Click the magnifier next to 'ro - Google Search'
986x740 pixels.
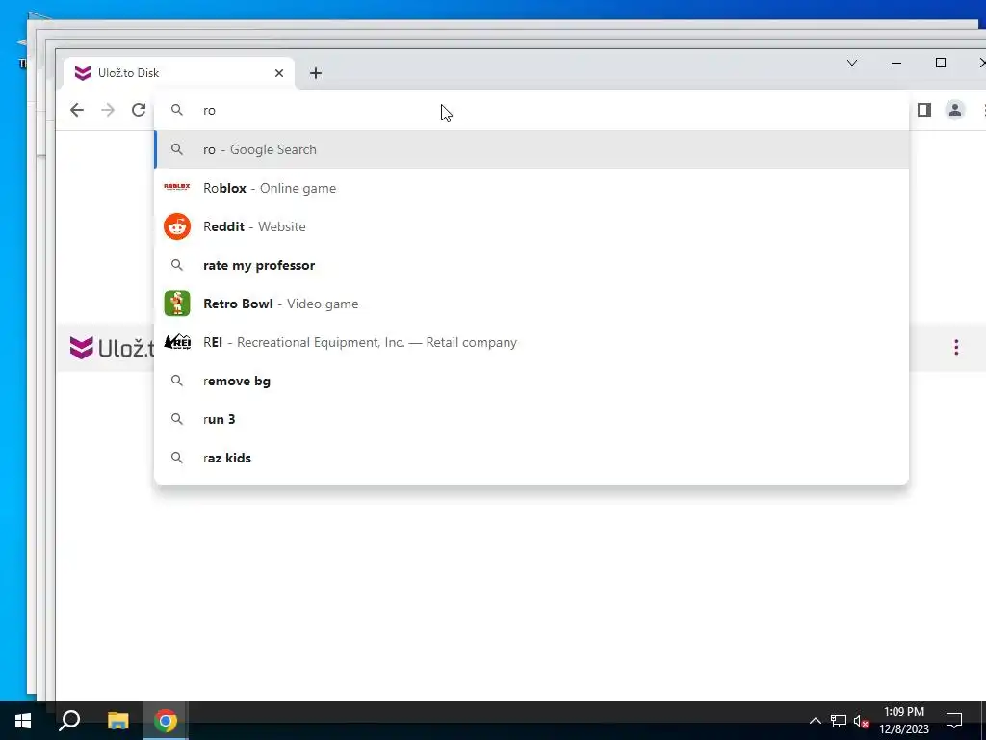click(x=177, y=149)
